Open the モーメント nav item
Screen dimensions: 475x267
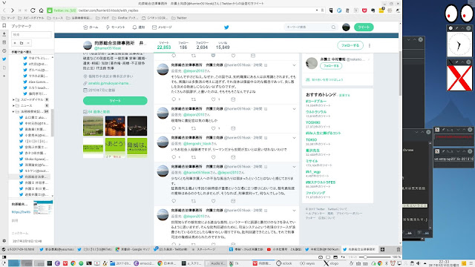click(x=115, y=27)
